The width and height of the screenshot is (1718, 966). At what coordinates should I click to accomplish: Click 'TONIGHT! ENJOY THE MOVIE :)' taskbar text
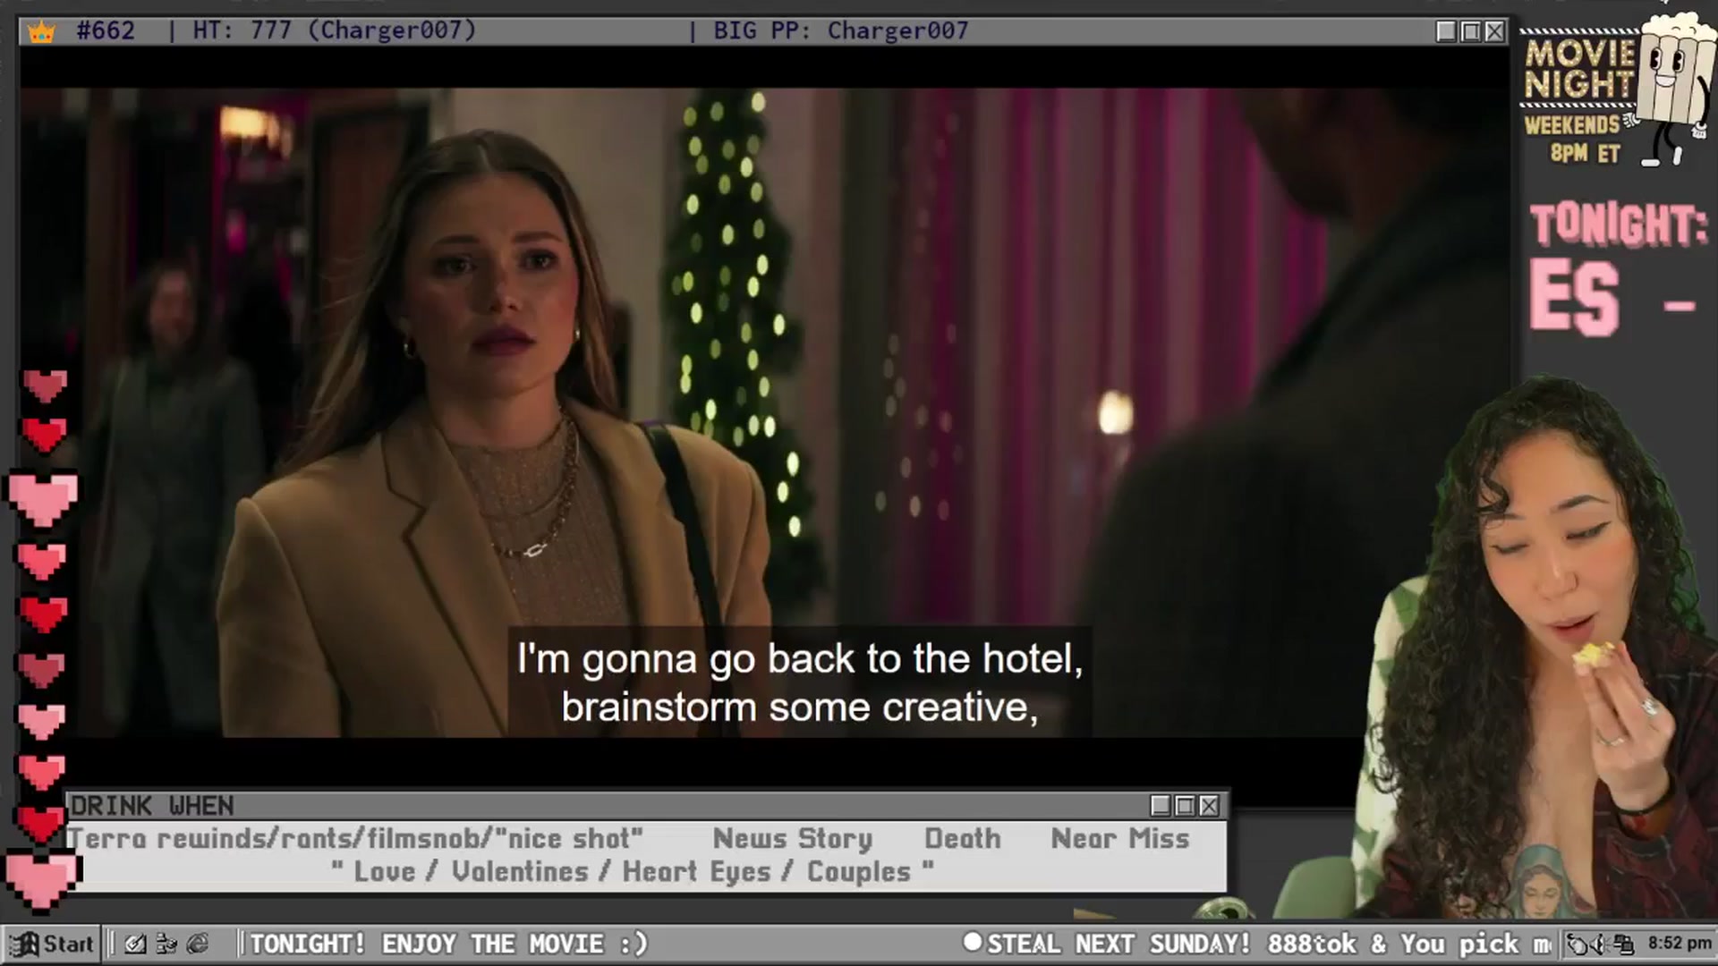click(x=448, y=944)
